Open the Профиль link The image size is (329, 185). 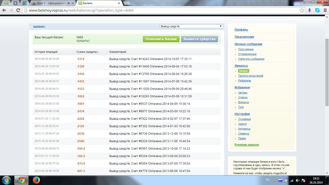pyautogui.click(x=241, y=30)
